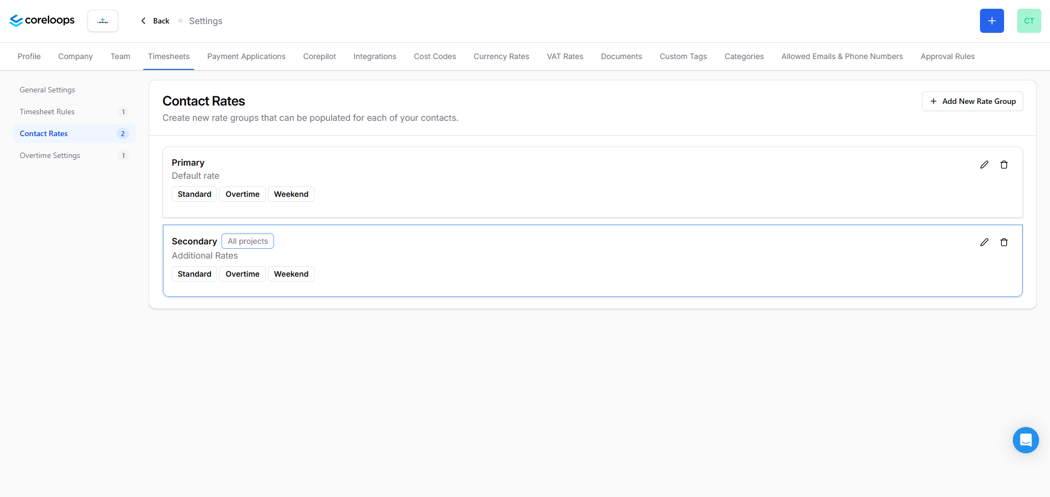Open the Team tab

120,56
